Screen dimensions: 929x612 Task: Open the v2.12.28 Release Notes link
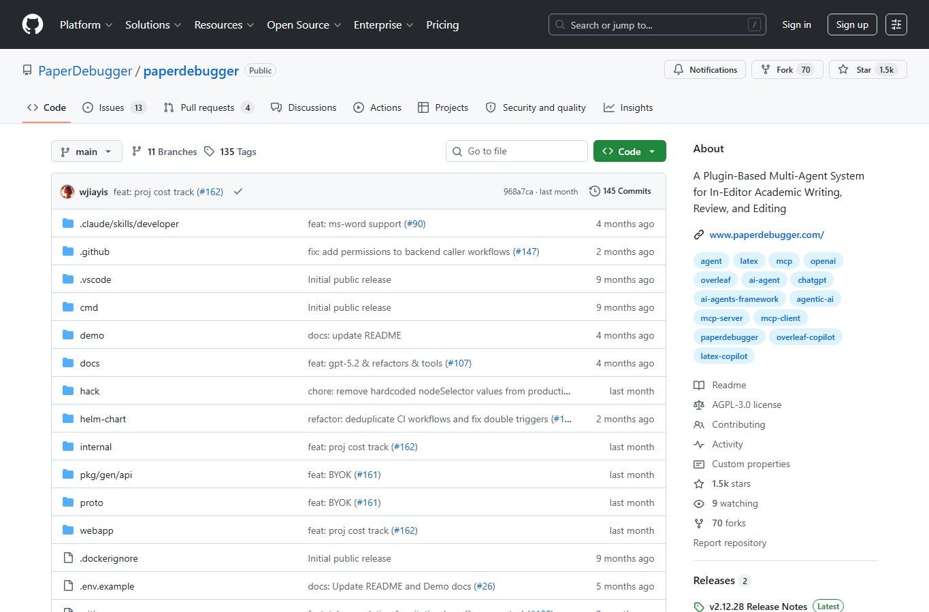coord(758,607)
